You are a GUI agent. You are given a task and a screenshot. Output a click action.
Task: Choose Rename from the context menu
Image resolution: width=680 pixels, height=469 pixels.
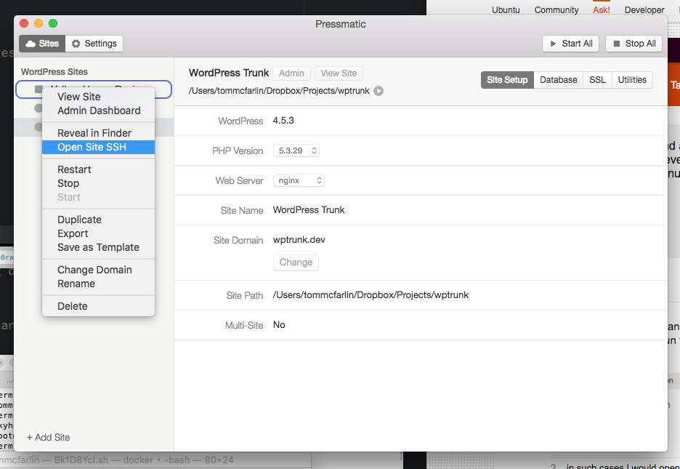click(99, 284)
